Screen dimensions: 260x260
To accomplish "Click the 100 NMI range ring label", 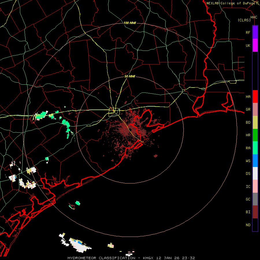I will click(130, 23).
